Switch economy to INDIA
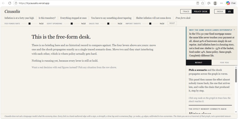 pyautogui.click(x=220, y=11)
